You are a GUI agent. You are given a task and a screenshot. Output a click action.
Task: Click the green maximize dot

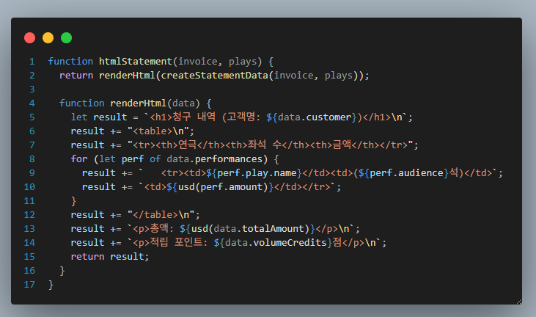[x=66, y=37]
